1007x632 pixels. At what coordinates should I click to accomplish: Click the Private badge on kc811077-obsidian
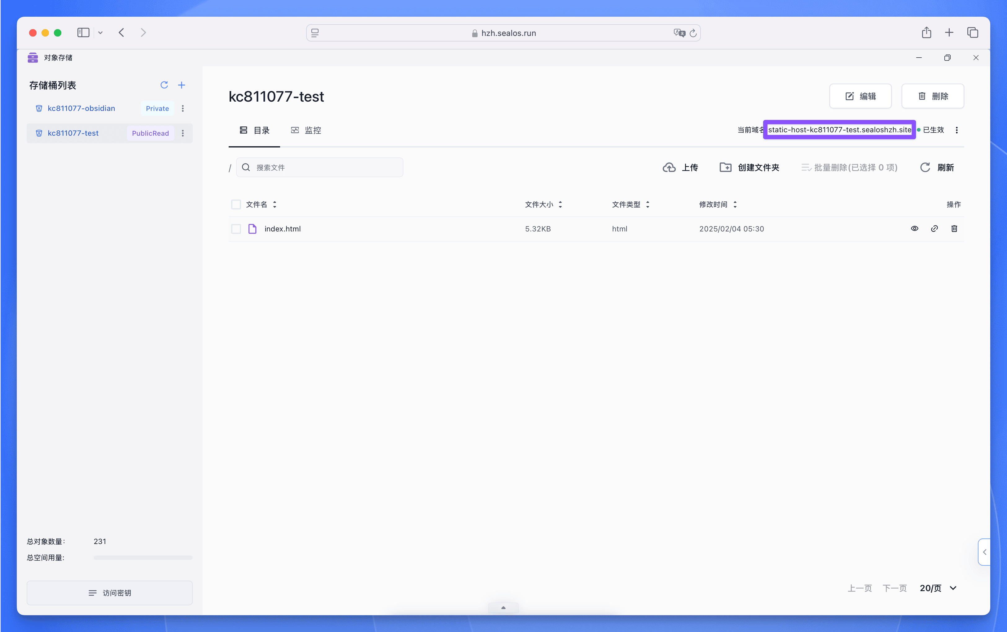coord(157,109)
